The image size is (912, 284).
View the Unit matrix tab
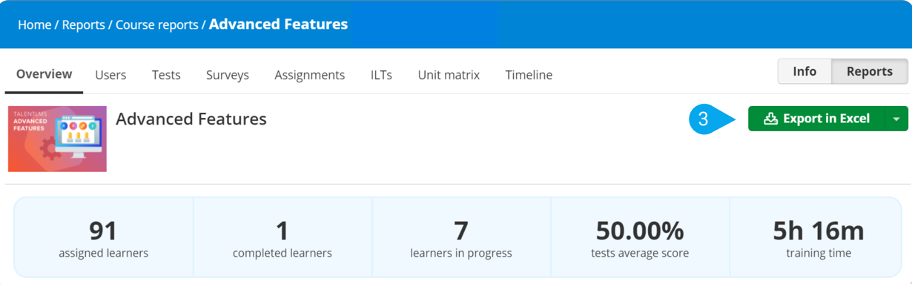coord(449,75)
